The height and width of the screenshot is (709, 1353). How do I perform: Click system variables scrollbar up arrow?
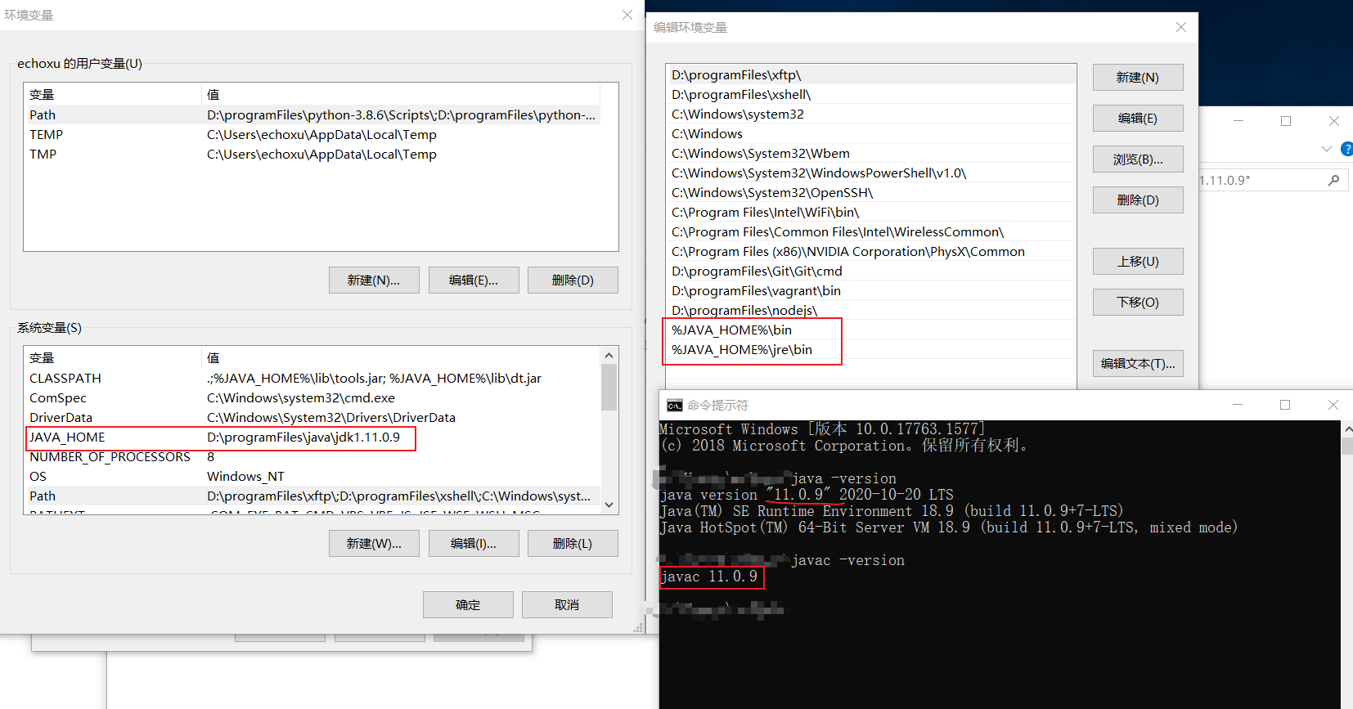point(609,355)
